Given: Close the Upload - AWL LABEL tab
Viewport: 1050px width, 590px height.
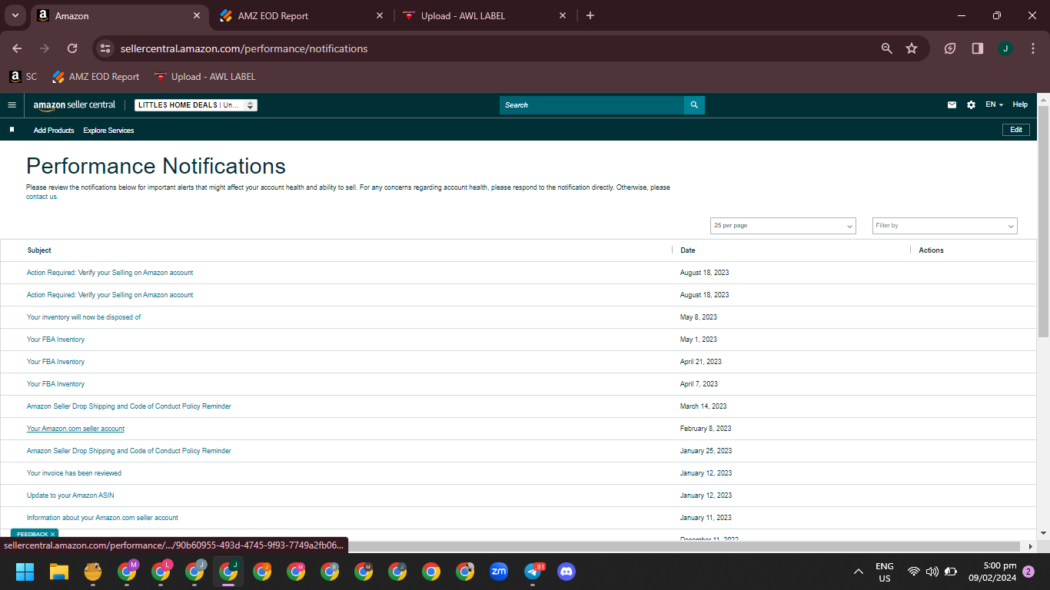Looking at the screenshot, I should 563,15.
